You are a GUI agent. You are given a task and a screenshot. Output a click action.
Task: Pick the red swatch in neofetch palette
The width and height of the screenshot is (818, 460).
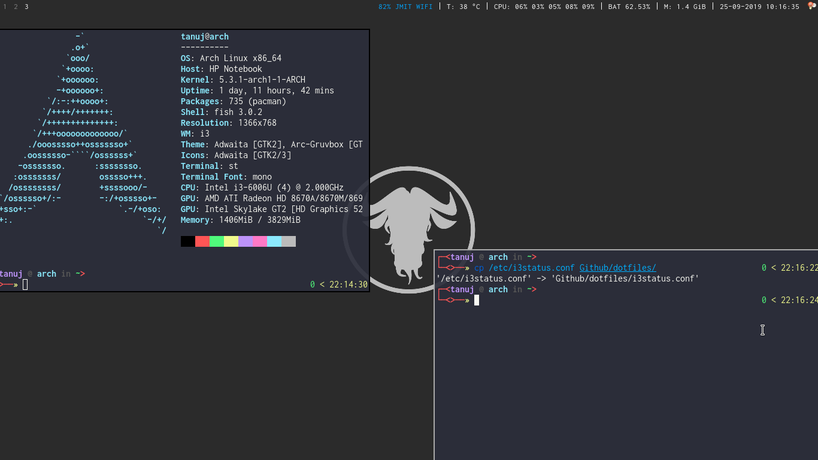[202, 241]
